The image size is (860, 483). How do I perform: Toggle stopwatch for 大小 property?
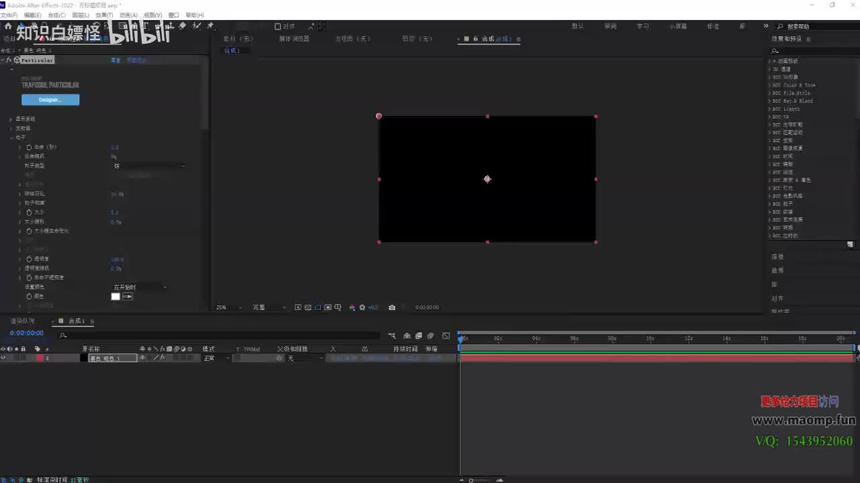[x=29, y=213]
